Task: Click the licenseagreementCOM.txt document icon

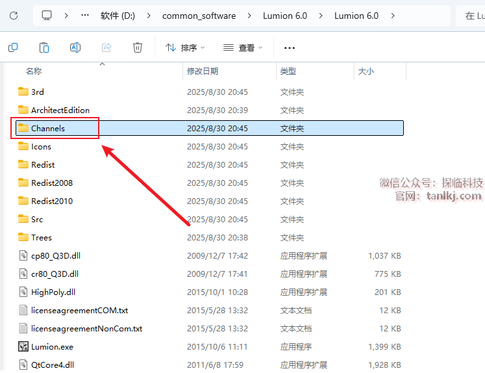Action: [23, 310]
